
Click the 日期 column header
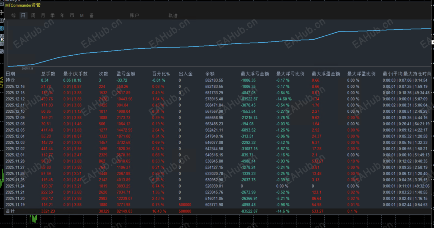pyautogui.click(x=10, y=74)
